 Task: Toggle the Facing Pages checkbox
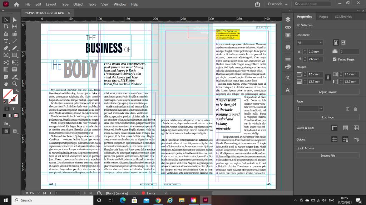335,59
